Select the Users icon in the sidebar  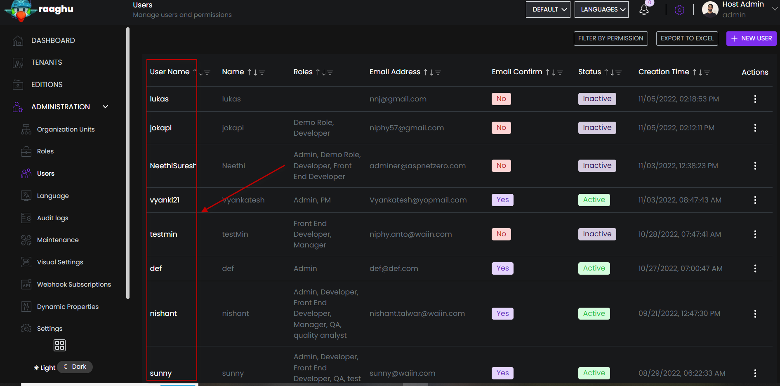(26, 173)
